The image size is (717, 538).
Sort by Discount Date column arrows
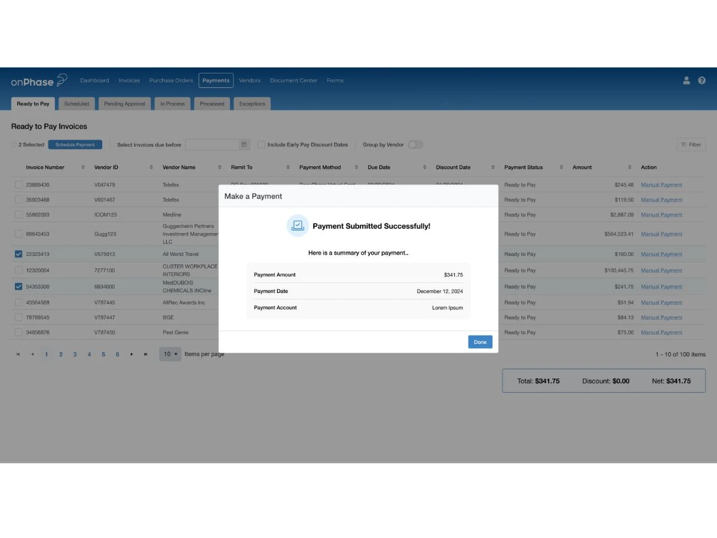493,167
